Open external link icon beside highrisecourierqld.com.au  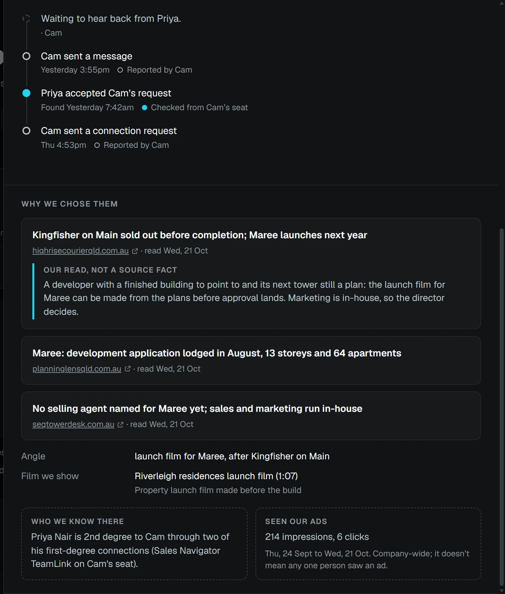click(x=135, y=251)
